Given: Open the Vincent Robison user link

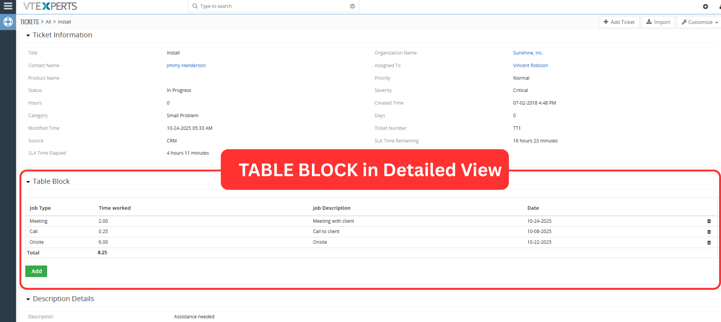Looking at the screenshot, I should [531, 66].
